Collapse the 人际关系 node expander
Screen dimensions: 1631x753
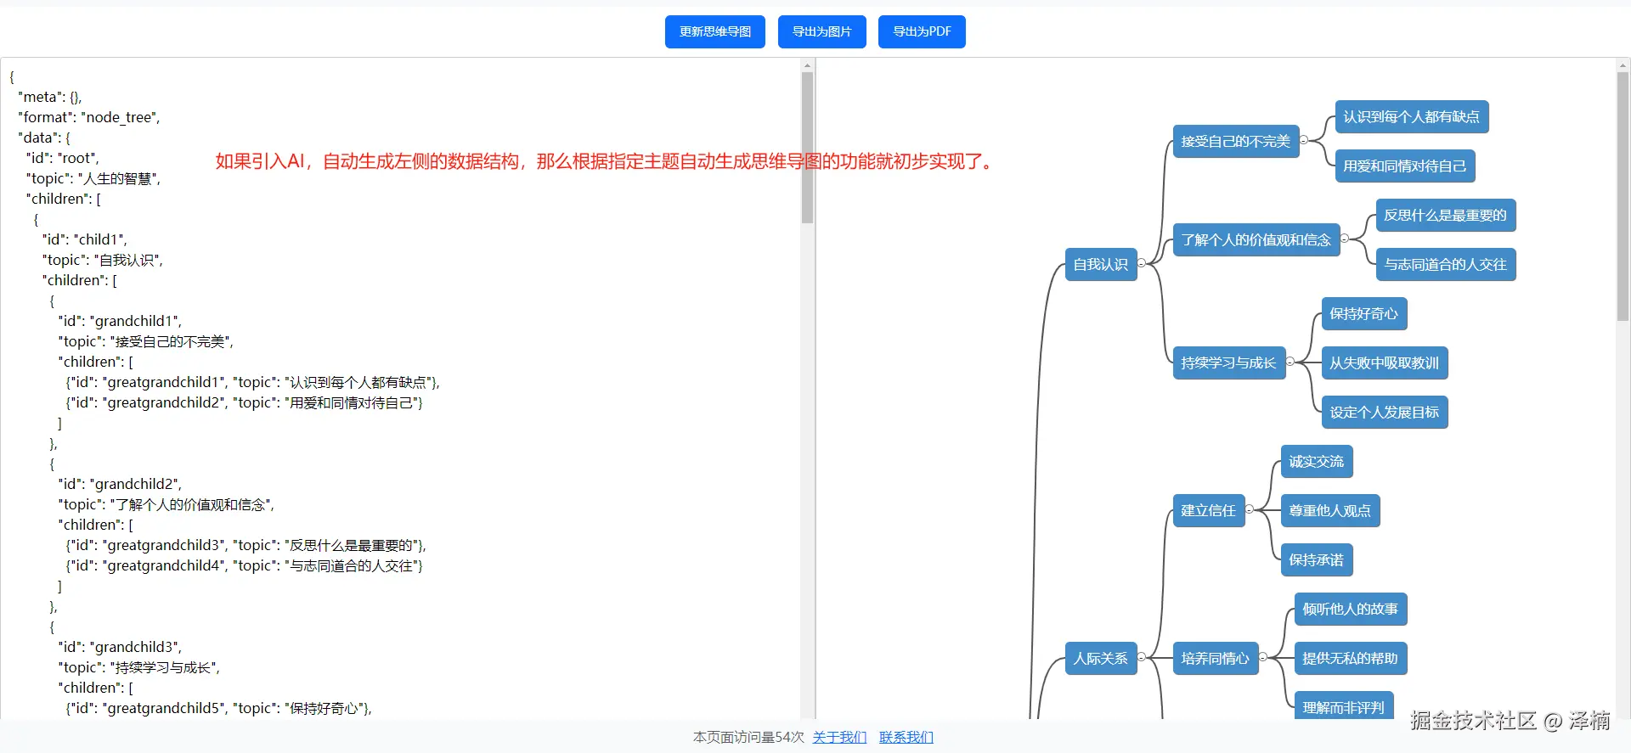click(x=1142, y=657)
